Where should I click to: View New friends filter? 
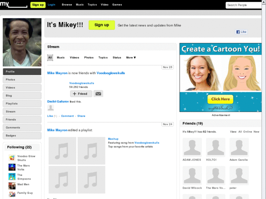click(256, 131)
